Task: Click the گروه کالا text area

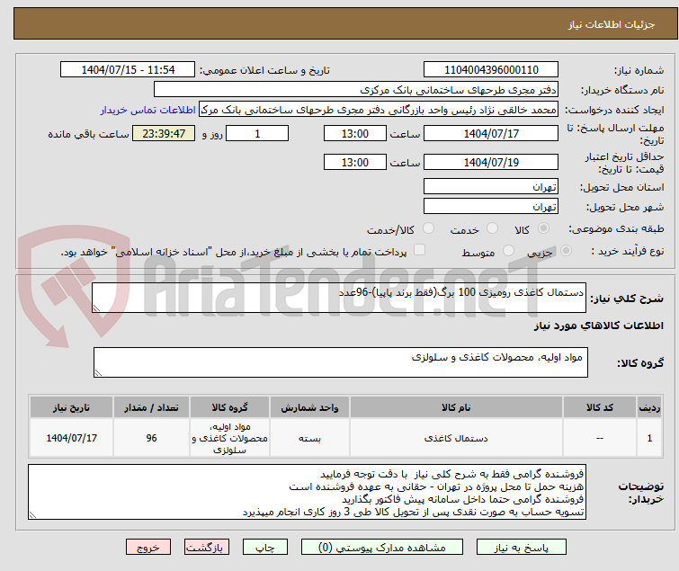Action: click(340, 362)
